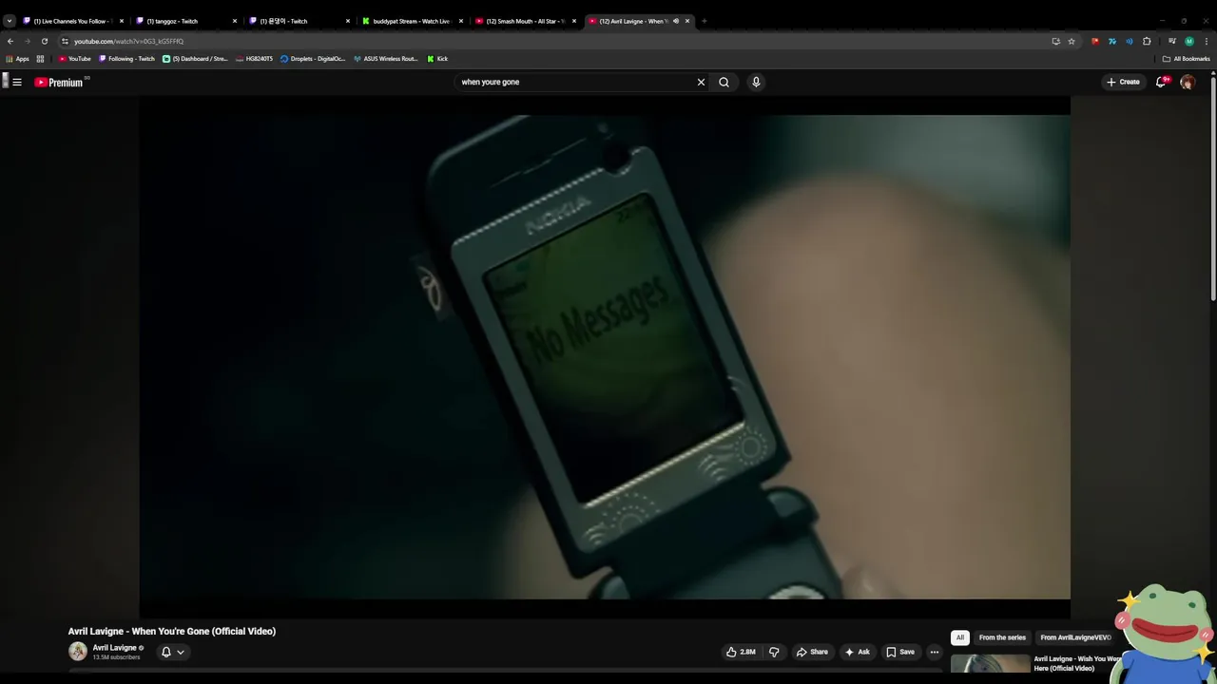The image size is (1217, 684).
Task: Click the video player to pause playback
Action: pyautogui.click(x=605, y=356)
